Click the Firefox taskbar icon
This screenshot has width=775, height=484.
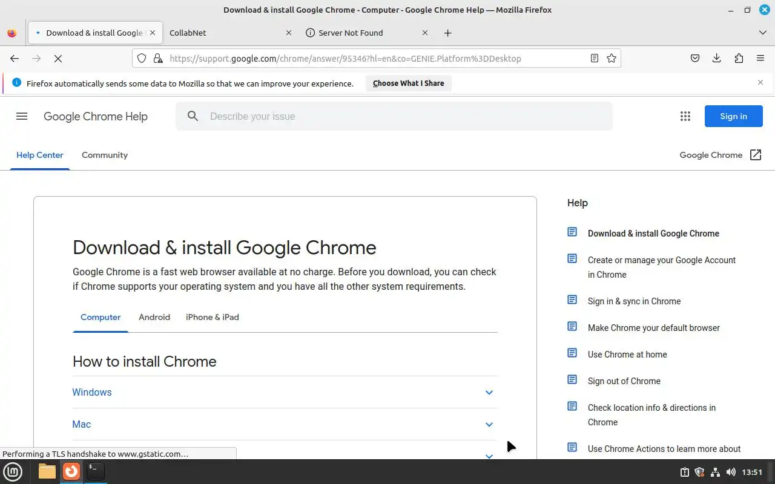coord(71,471)
